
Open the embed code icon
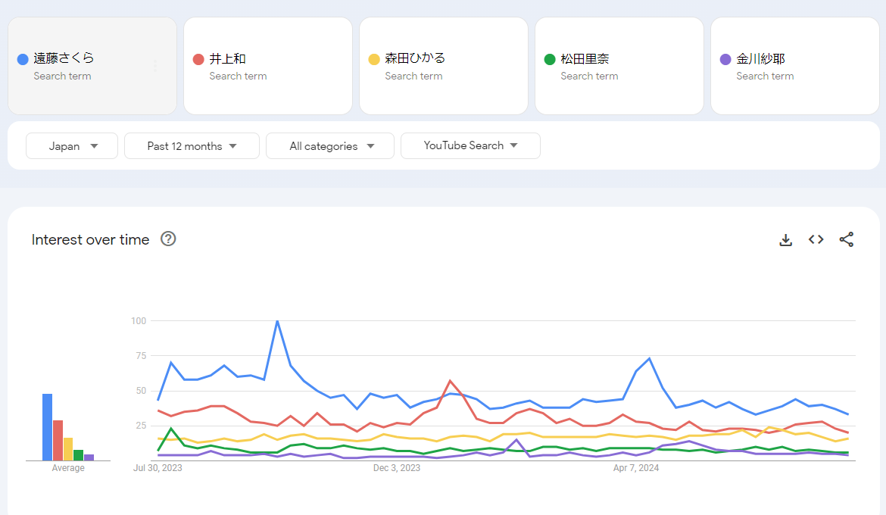tap(816, 240)
